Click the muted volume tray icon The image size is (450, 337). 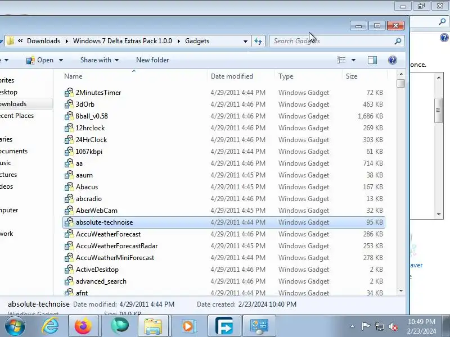tap(393, 326)
